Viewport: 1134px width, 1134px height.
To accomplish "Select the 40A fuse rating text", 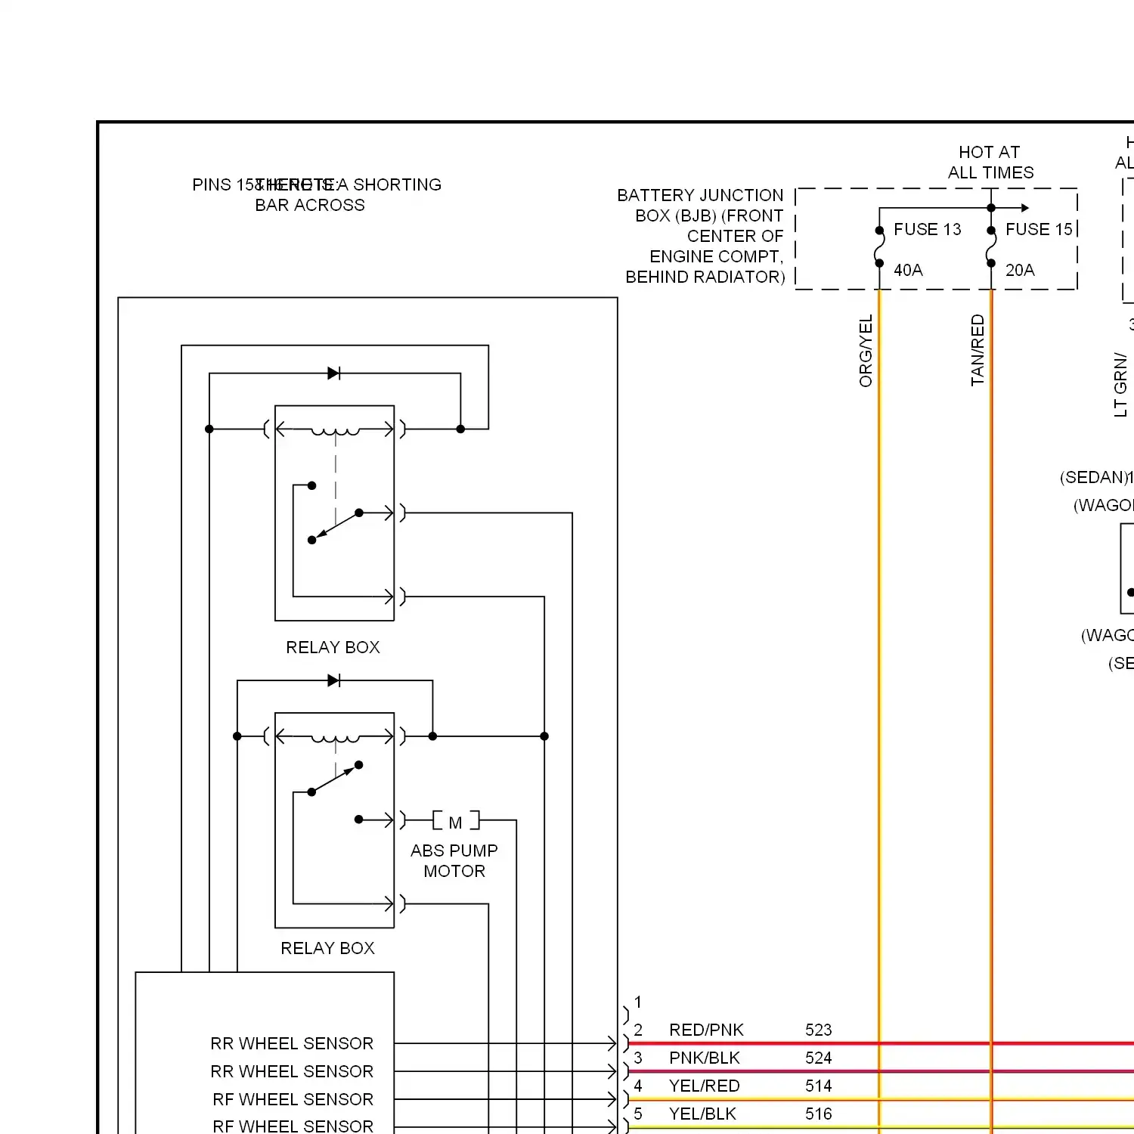I will tap(908, 270).
